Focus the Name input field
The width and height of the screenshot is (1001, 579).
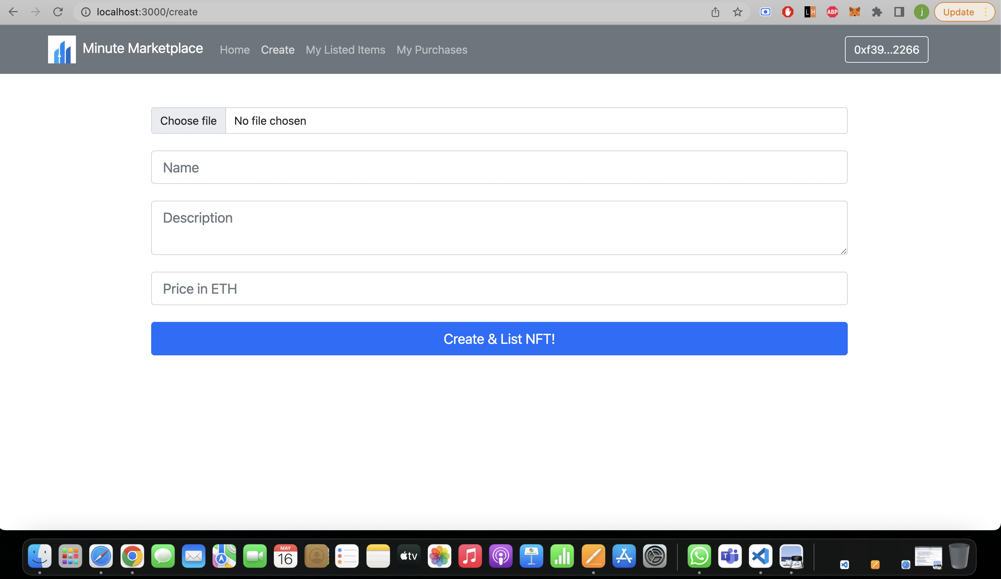pos(499,167)
